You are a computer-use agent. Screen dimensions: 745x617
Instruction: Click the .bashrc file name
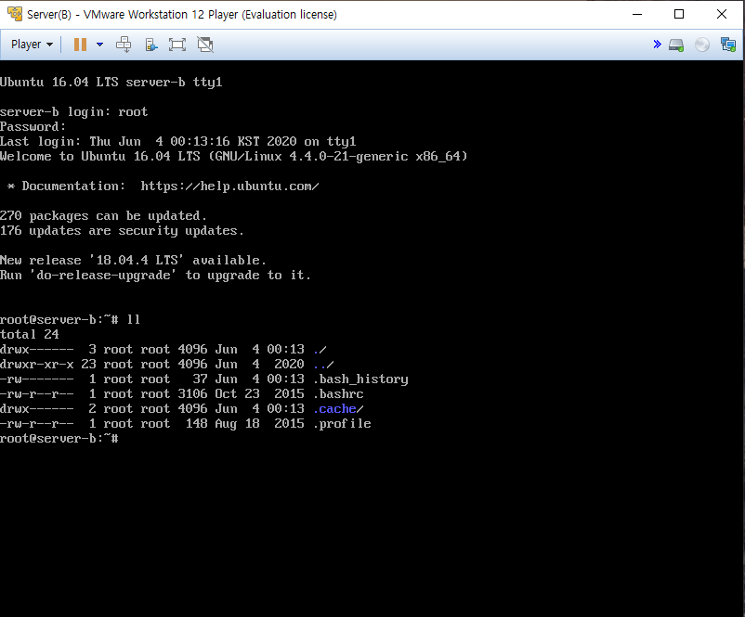pyautogui.click(x=338, y=394)
